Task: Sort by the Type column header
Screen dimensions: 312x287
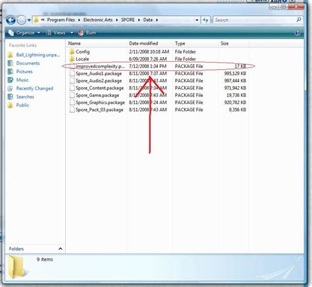Action: [x=180, y=43]
